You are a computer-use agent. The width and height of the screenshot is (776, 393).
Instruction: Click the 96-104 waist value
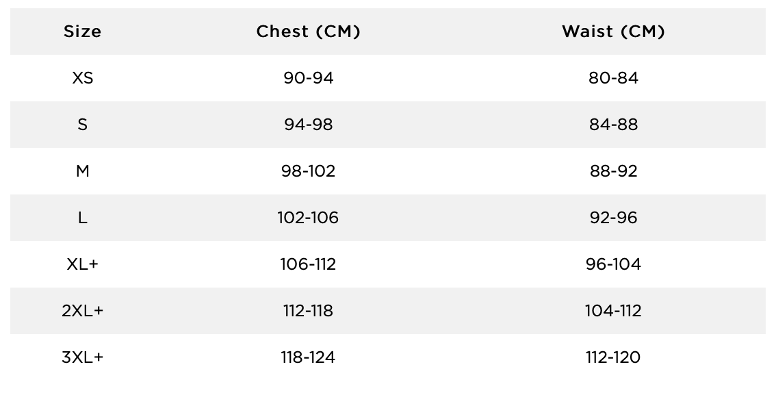pos(613,264)
